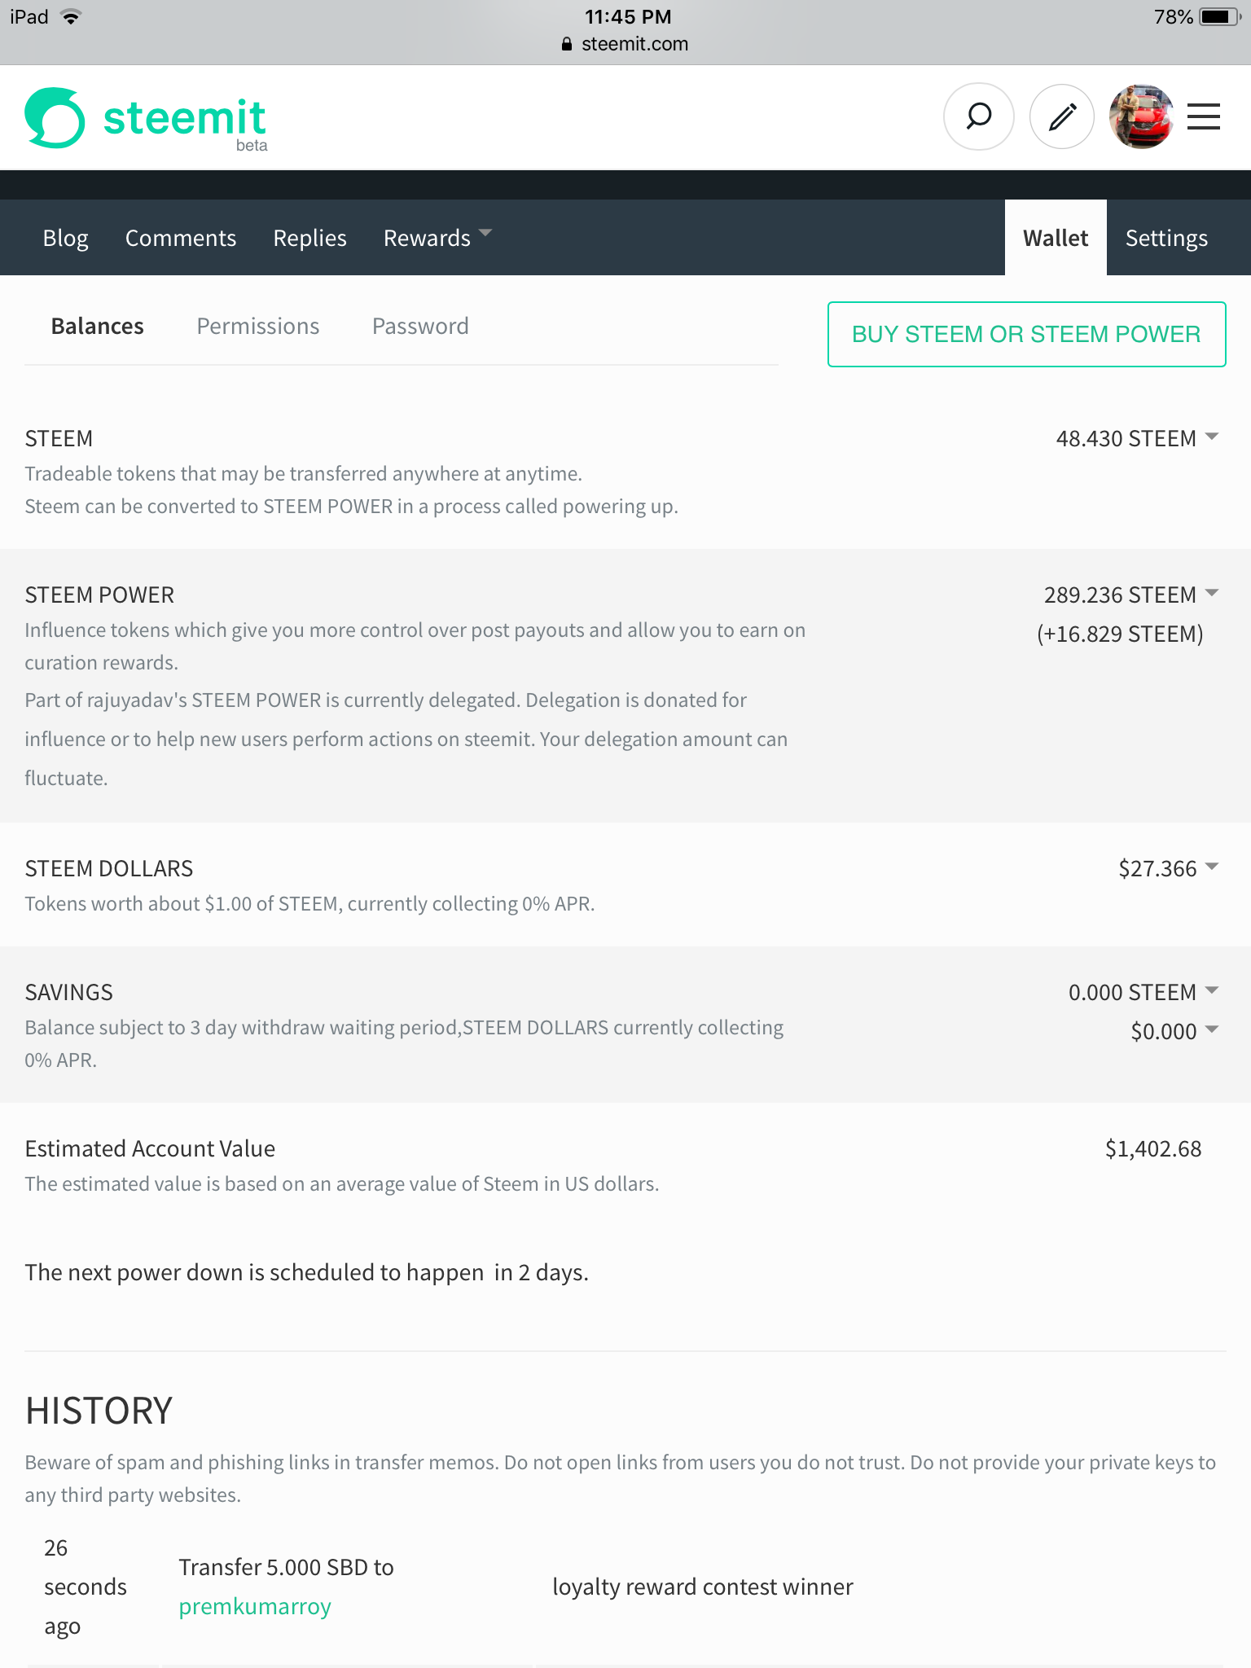The width and height of the screenshot is (1251, 1668).
Task: Click the SAVINGS heading
Action: (68, 992)
